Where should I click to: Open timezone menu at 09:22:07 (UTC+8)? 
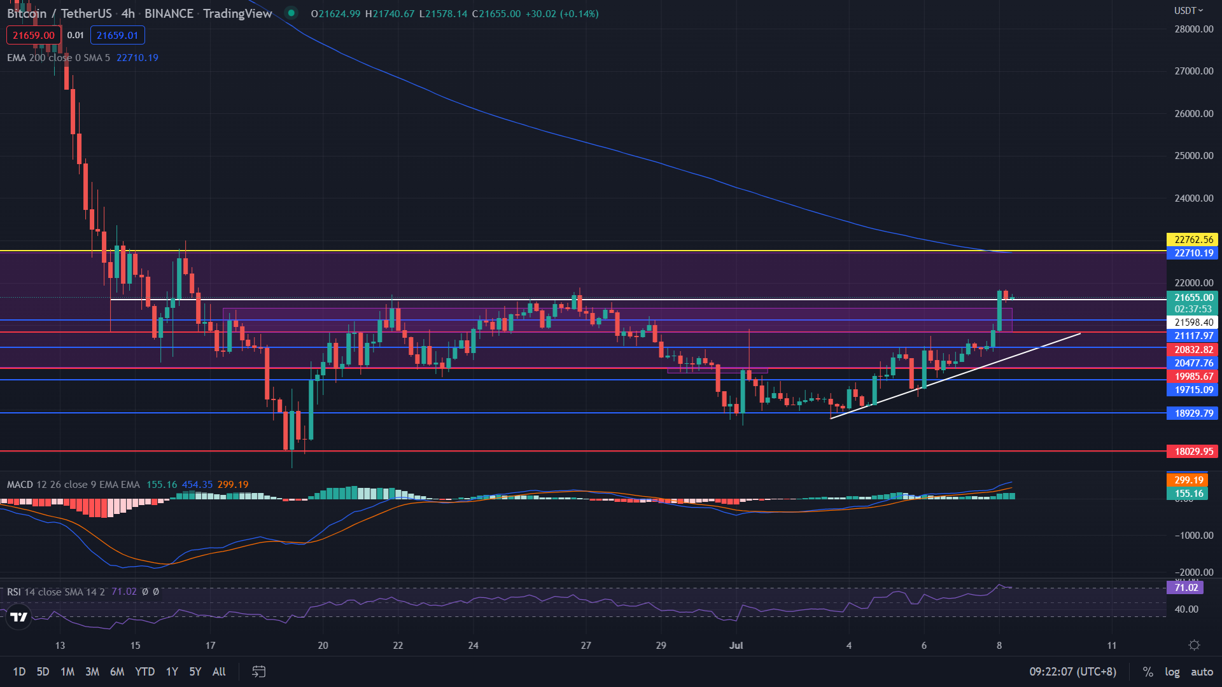click(1072, 671)
